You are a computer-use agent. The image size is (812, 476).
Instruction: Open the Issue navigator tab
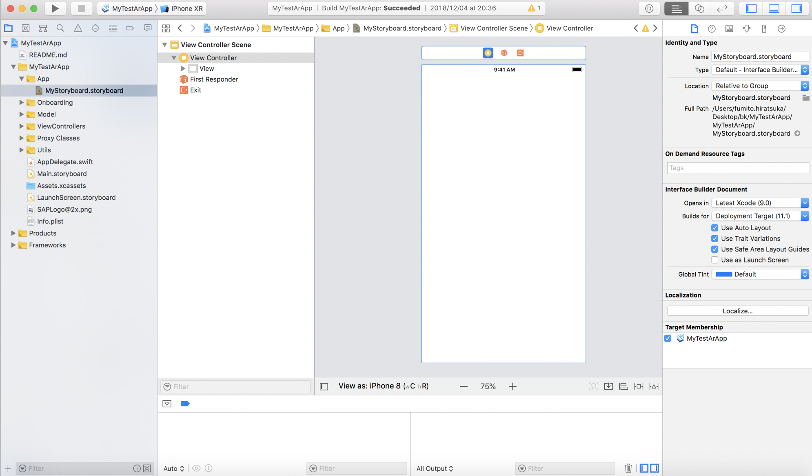(78, 28)
